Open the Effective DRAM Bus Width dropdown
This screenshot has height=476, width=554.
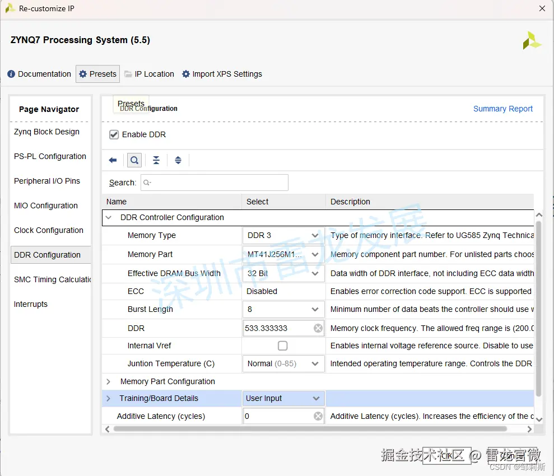283,273
